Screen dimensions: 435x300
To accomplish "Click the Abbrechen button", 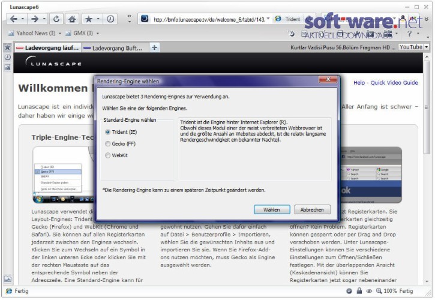I will (x=312, y=210).
